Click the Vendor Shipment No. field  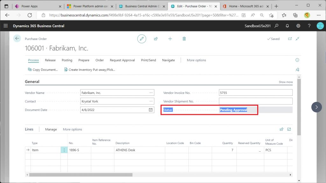255,101
